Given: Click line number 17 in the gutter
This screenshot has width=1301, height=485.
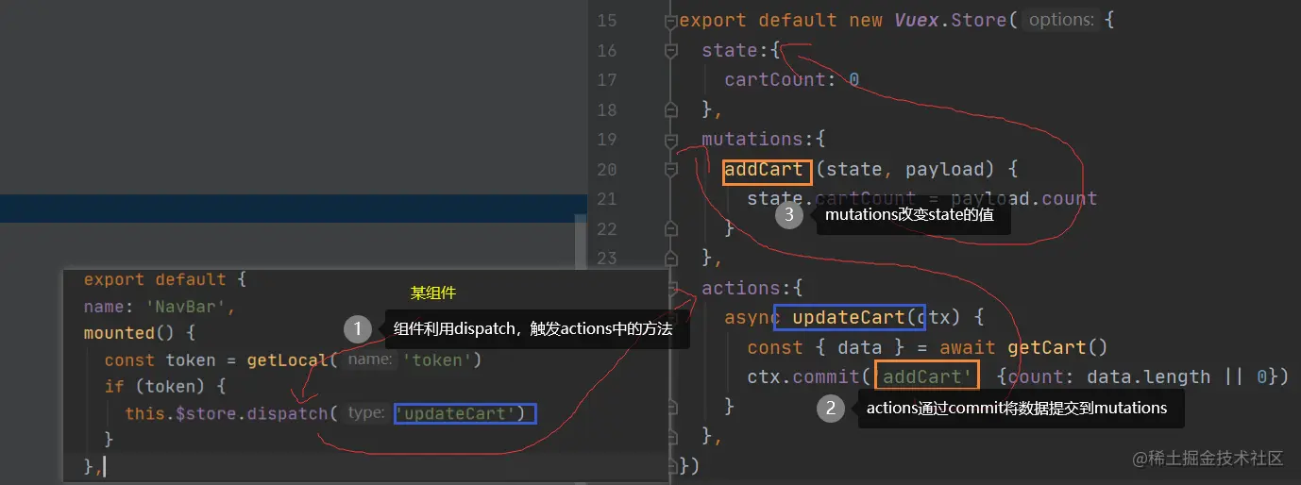Looking at the screenshot, I should point(607,80).
